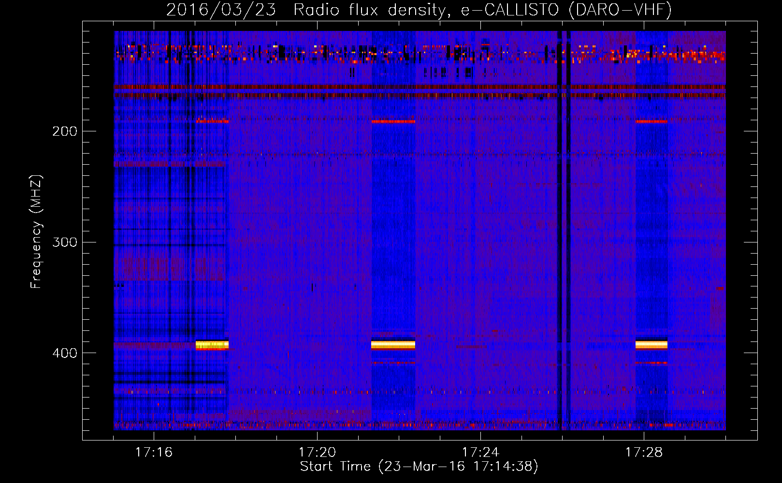Click the red line near 17:22 above 200 MHz
The image size is (782, 483).
coord(393,122)
